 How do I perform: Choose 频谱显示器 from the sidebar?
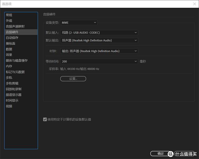tap(13, 95)
